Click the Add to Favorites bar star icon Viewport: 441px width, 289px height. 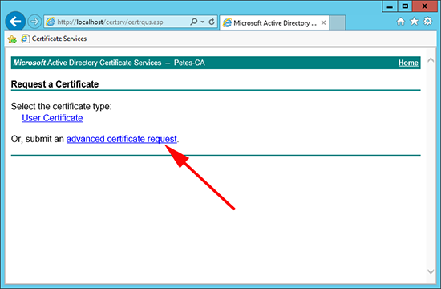pos(12,39)
